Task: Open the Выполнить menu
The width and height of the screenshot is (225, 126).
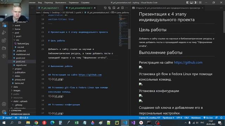Action: point(61,2)
